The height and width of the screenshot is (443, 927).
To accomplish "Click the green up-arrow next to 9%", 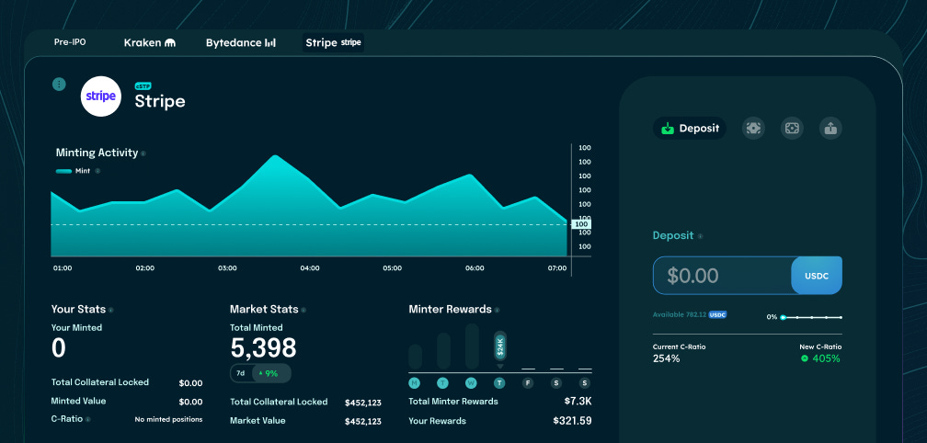I will point(261,373).
